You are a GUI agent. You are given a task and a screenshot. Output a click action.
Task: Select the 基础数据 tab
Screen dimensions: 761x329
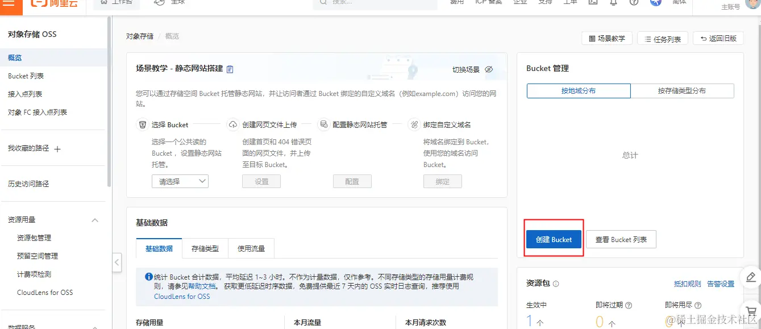[159, 248]
